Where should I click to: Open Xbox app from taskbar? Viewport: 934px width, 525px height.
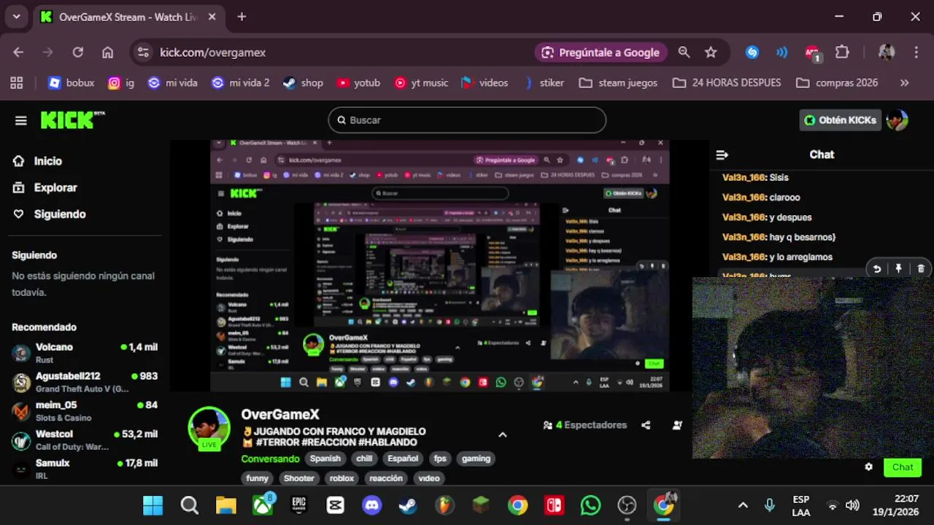tap(263, 505)
